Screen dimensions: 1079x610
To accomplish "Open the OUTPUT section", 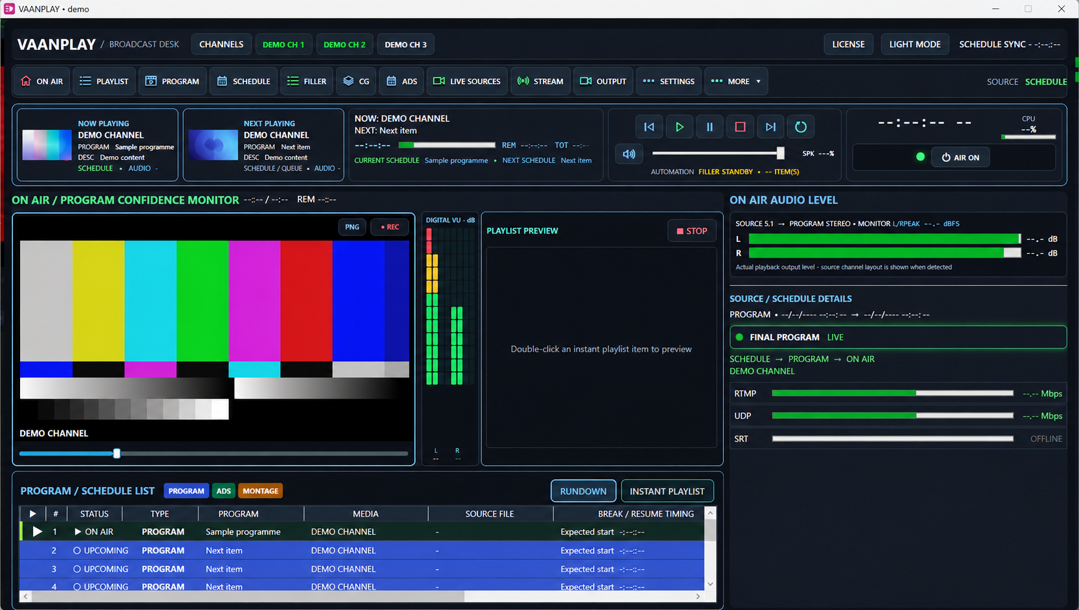I will pos(603,82).
